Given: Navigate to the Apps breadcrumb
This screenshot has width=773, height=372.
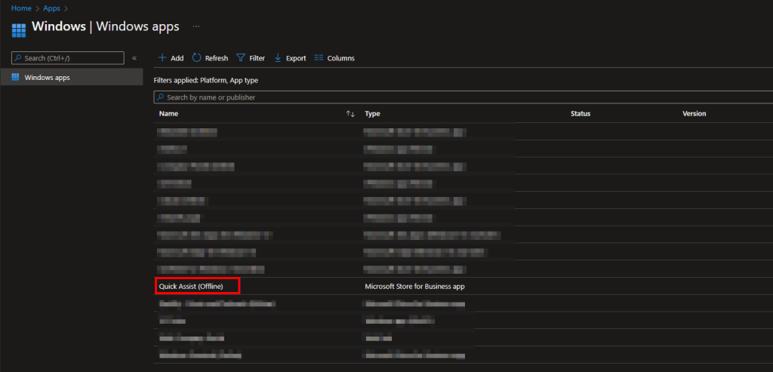Looking at the screenshot, I should point(51,8).
